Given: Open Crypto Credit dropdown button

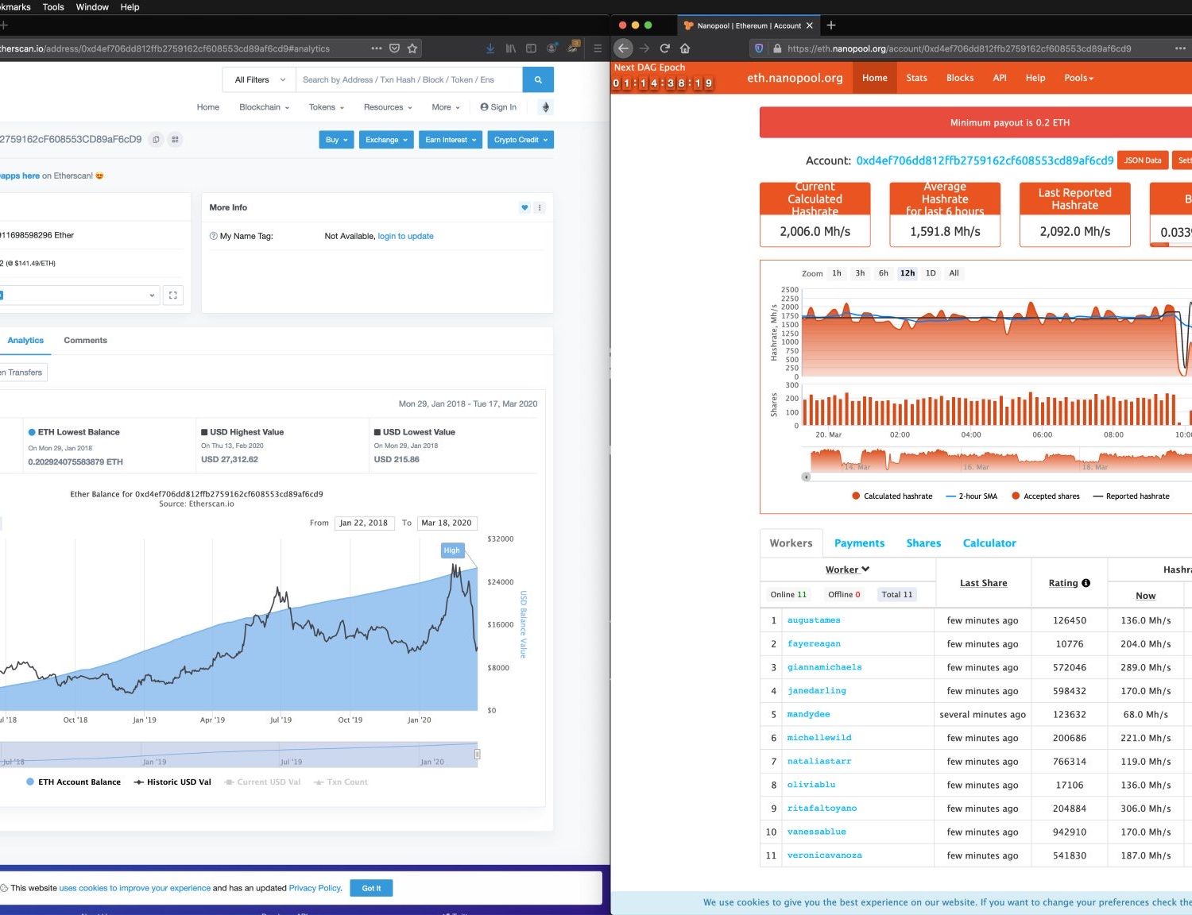Looking at the screenshot, I should tap(521, 140).
